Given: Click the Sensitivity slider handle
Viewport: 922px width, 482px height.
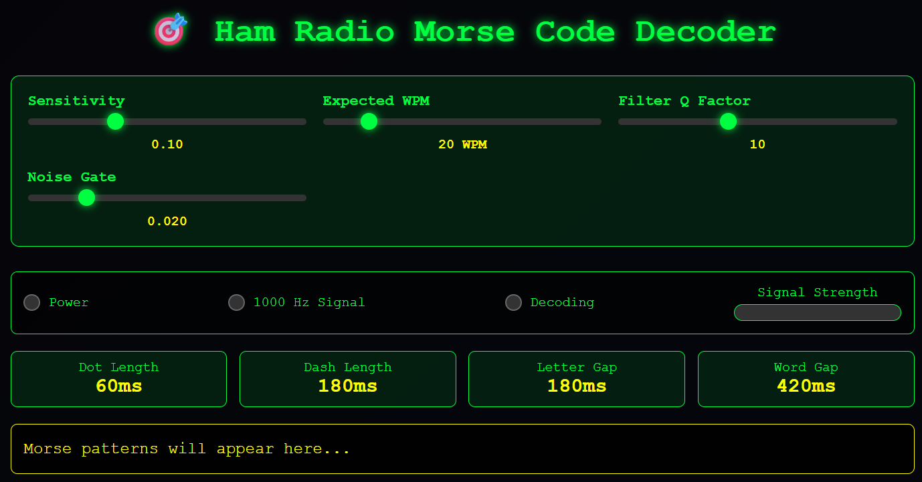Looking at the screenshot, I should (x=116, y=122).
